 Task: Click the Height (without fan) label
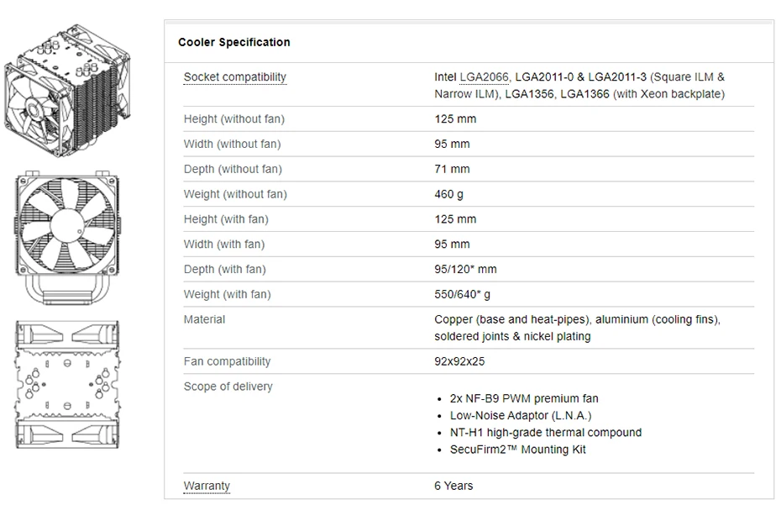(234, 119)
